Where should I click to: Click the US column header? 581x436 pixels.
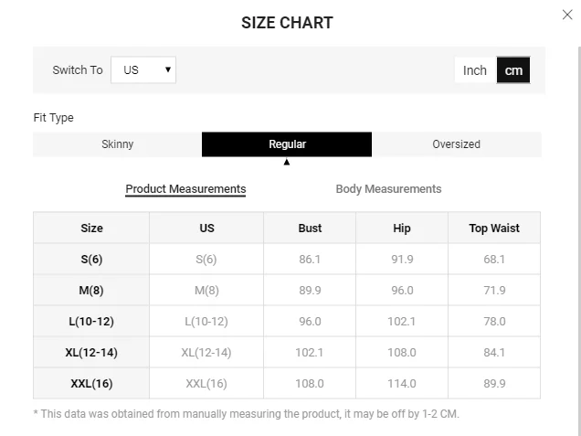click(206, 229)
